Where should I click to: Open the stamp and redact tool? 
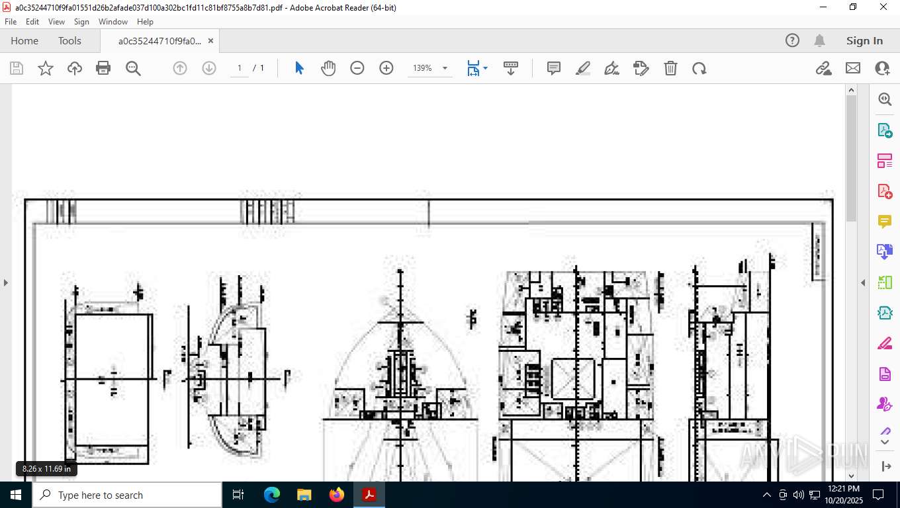pyautogui.click(x=641, y=68)
